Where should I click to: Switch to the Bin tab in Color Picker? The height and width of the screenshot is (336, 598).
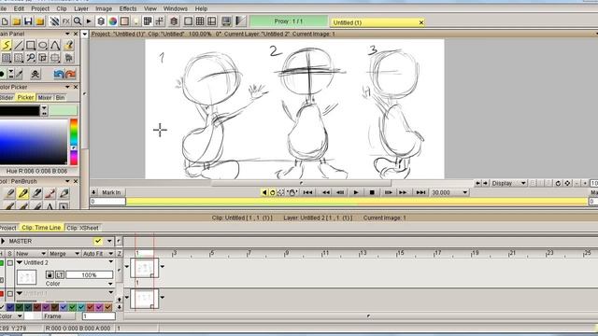[60, 97]
